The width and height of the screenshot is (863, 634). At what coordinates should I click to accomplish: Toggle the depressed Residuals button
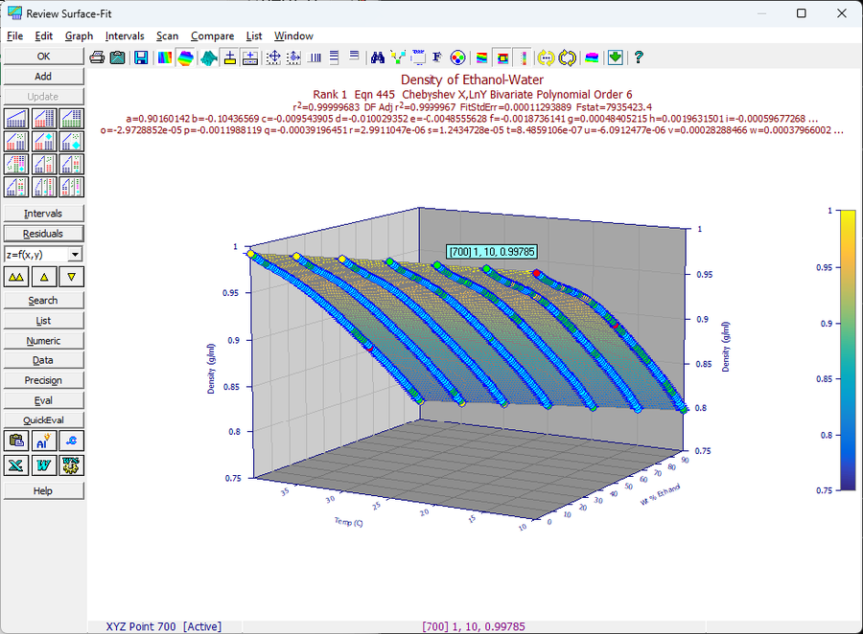tap(43, 234)
